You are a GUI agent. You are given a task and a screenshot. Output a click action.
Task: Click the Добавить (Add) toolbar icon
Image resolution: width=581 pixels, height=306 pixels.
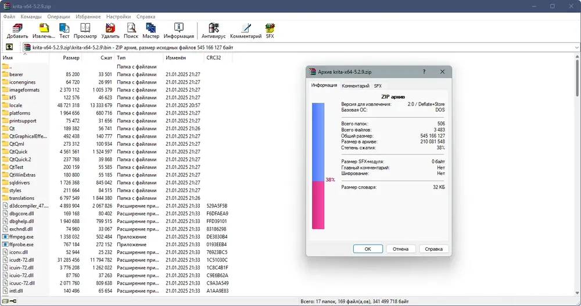point(17,31)
